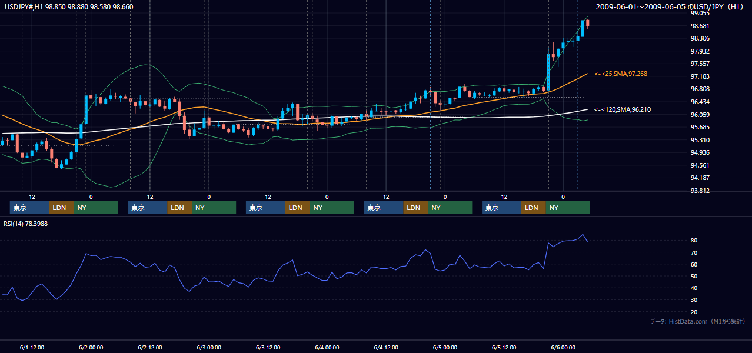Select the 6/6 00:00 time axis label
The width and height of the screenshot is (752, 353).
563,347
